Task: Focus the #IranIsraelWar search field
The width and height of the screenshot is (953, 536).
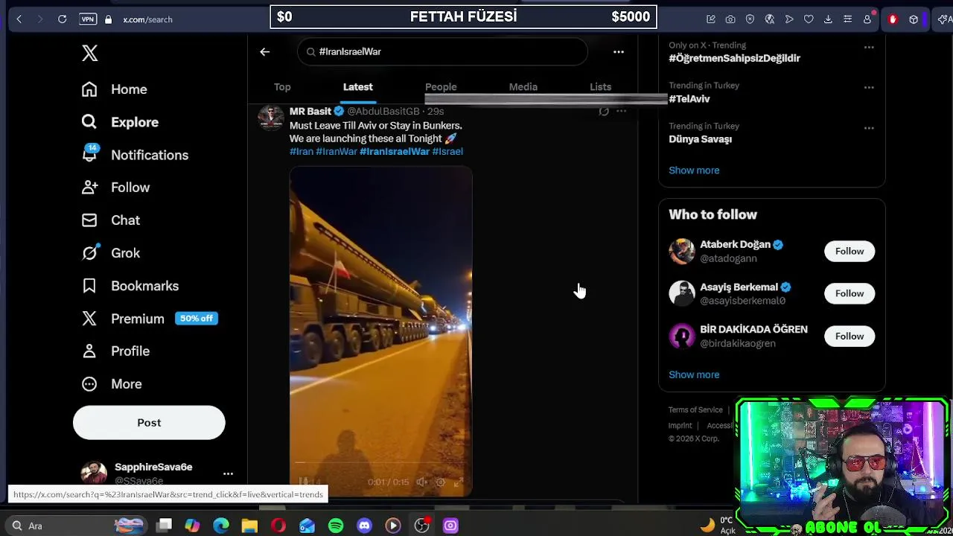Action: (442, 51)
